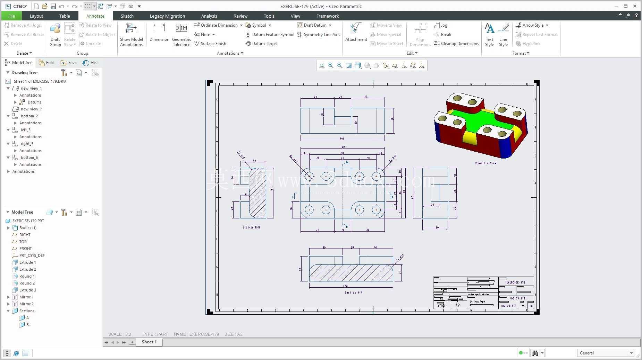Screen dimensions: 642x360
Task: Collapse the new_view_1 drawing tree node
Action: point(8,88)
